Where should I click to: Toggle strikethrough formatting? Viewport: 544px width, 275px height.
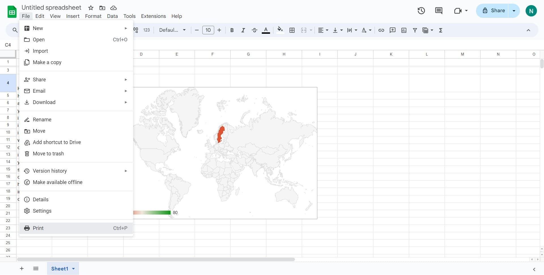pyautogui.click(x=254, y=30)
